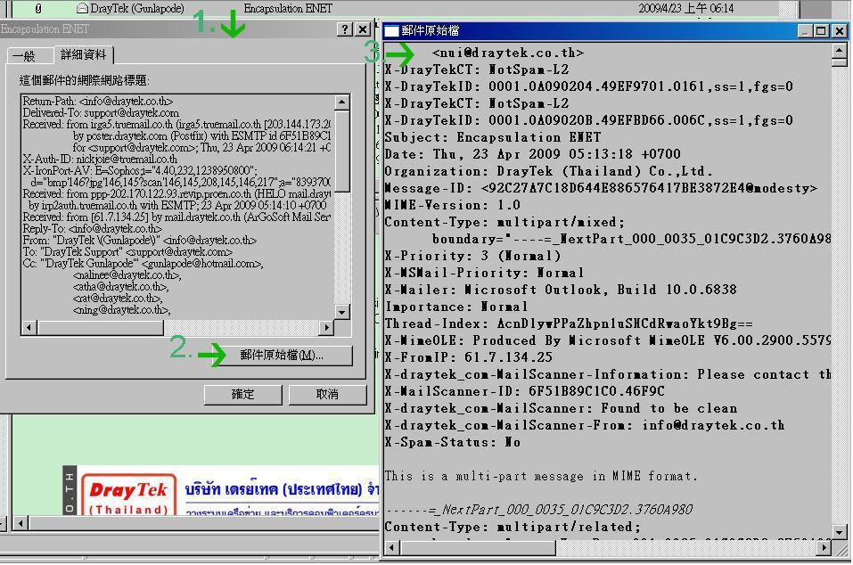Select the 詳細資料 tab
The width and height of the screenshot is (853, 565).
[83, 54]
